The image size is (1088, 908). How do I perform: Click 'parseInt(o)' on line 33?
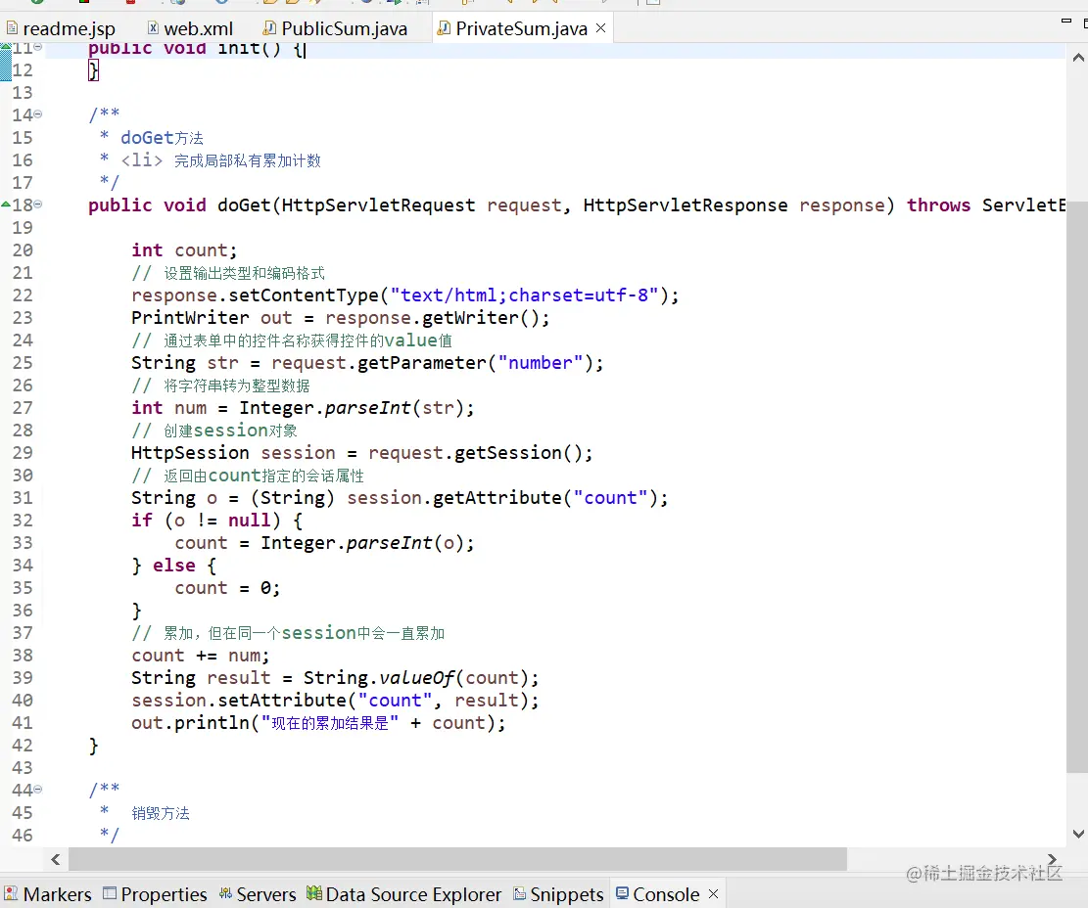405,543
